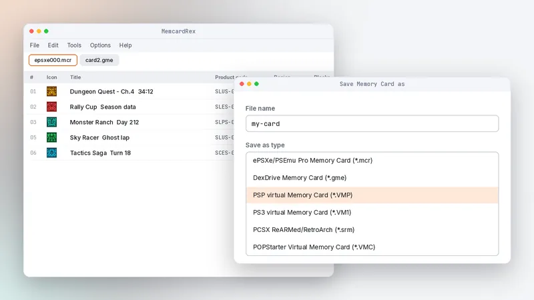Select the Monster Ranch Day 212 title

click(104, 122)
